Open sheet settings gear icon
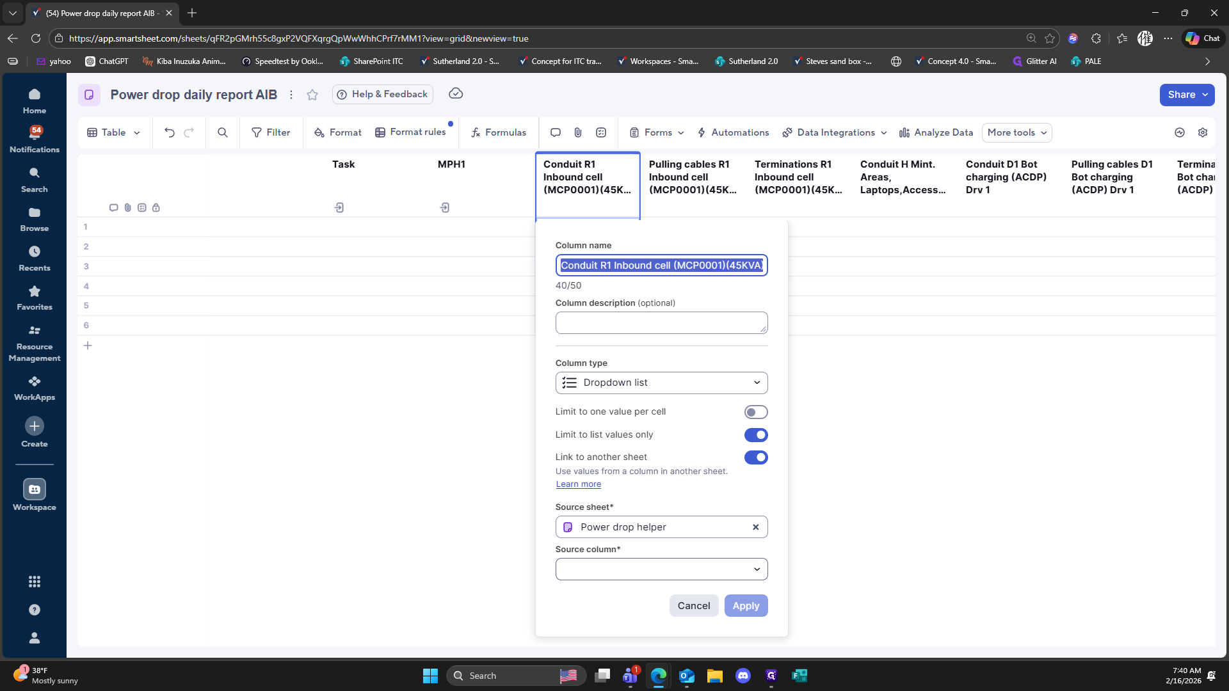 click(x=1202, y=132)
